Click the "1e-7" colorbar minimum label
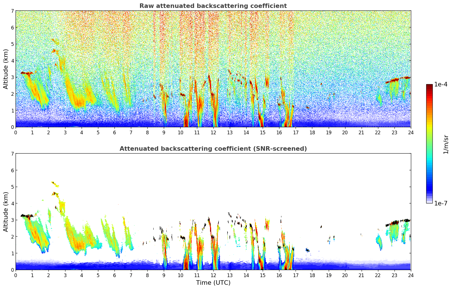 [x=441, y=203]
